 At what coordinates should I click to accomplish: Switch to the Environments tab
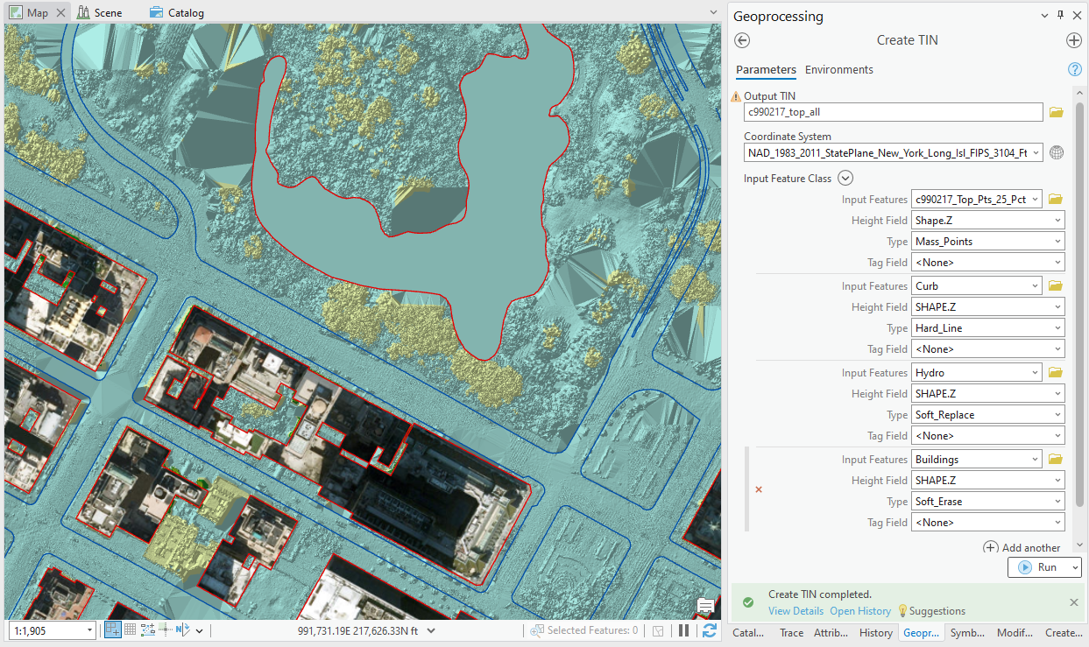point(838,70)
